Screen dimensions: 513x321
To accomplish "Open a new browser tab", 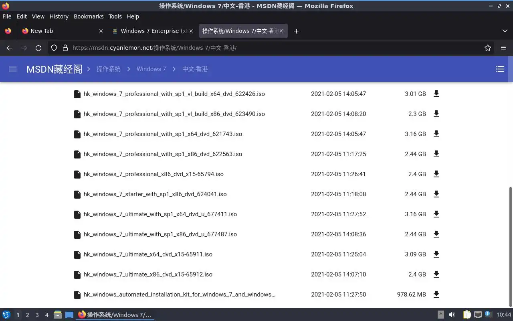I will click(x=296, y=31).
